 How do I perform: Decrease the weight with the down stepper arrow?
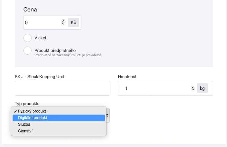coord(193,90)
